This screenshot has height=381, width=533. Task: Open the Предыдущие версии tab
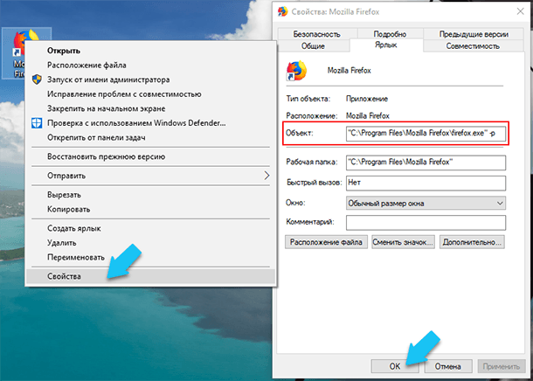click(x=474, y=34)
